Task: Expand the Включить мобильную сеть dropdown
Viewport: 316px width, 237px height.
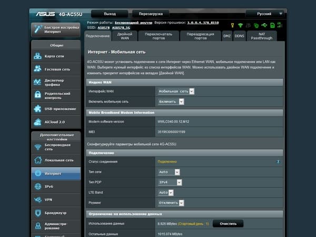Action: (x=170, y=101)
